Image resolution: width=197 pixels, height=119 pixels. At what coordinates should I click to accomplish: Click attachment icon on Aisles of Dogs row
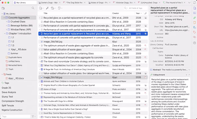pyautogui.click(x=145, y=89)
